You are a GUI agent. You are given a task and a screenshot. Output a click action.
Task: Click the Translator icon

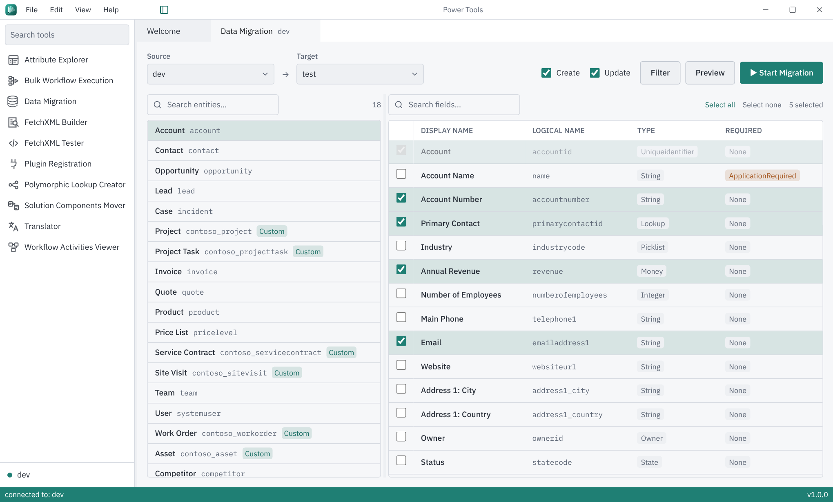pos(13,227)
